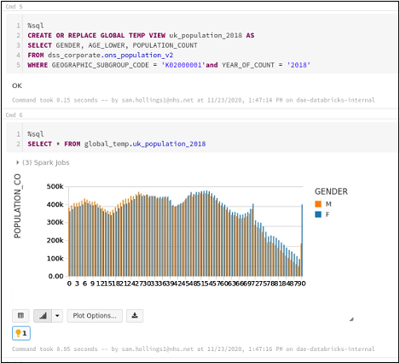
Task: Open Plot Options dialog
Action: [95, 316]
